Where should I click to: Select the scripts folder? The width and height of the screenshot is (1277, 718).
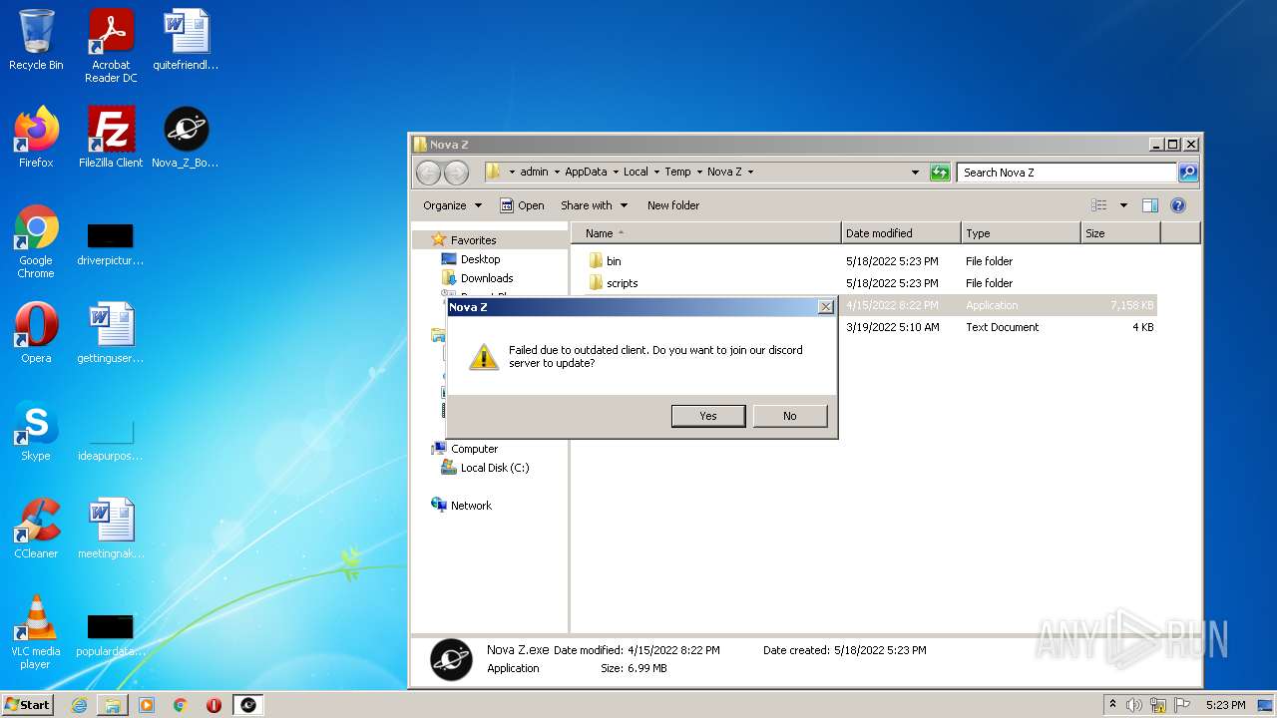tap(622, 283)
